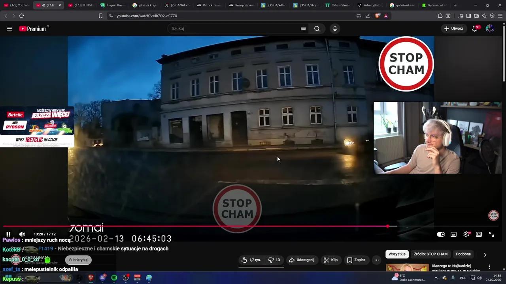Mute the video with the speaker icon

pos(22,234)
